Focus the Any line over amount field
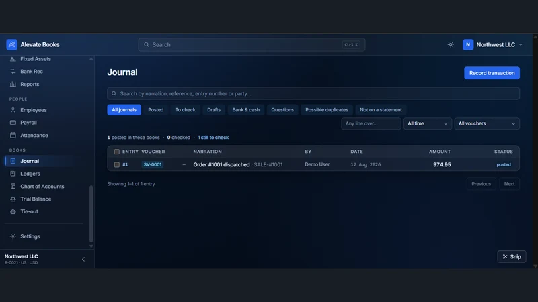The width and height of the screenshot is (538, 302). 371,123
